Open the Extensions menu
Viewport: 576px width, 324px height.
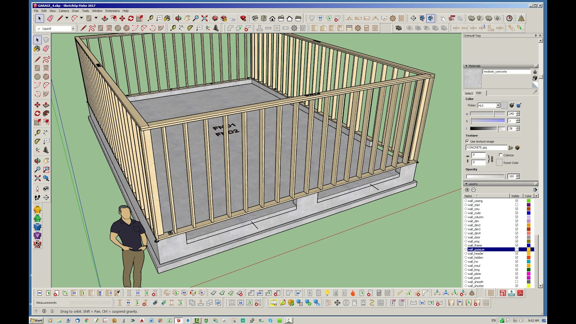click(112, 11)
